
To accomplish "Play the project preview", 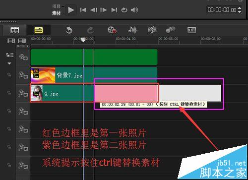I will [x=71, y=10].
